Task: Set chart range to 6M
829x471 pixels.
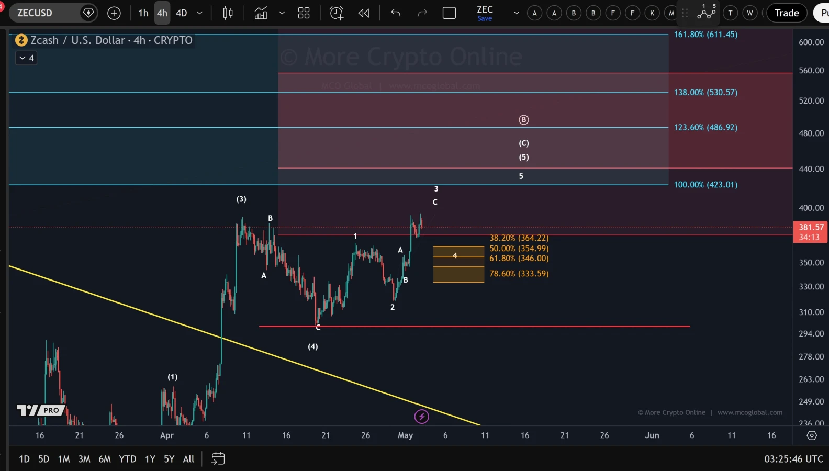Action: [x=105, y=459]
